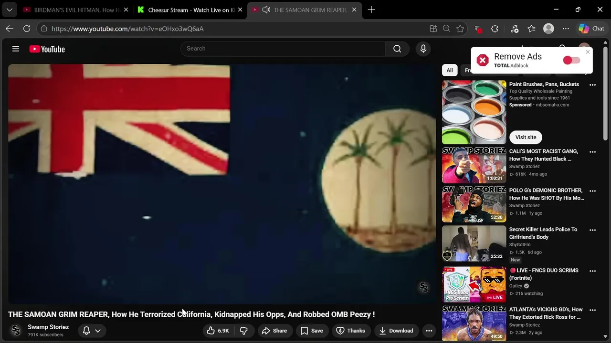Screen dimensions: 611x343
Task: Click zoom out magnifier in address bar
Action: tap(446, 29)
